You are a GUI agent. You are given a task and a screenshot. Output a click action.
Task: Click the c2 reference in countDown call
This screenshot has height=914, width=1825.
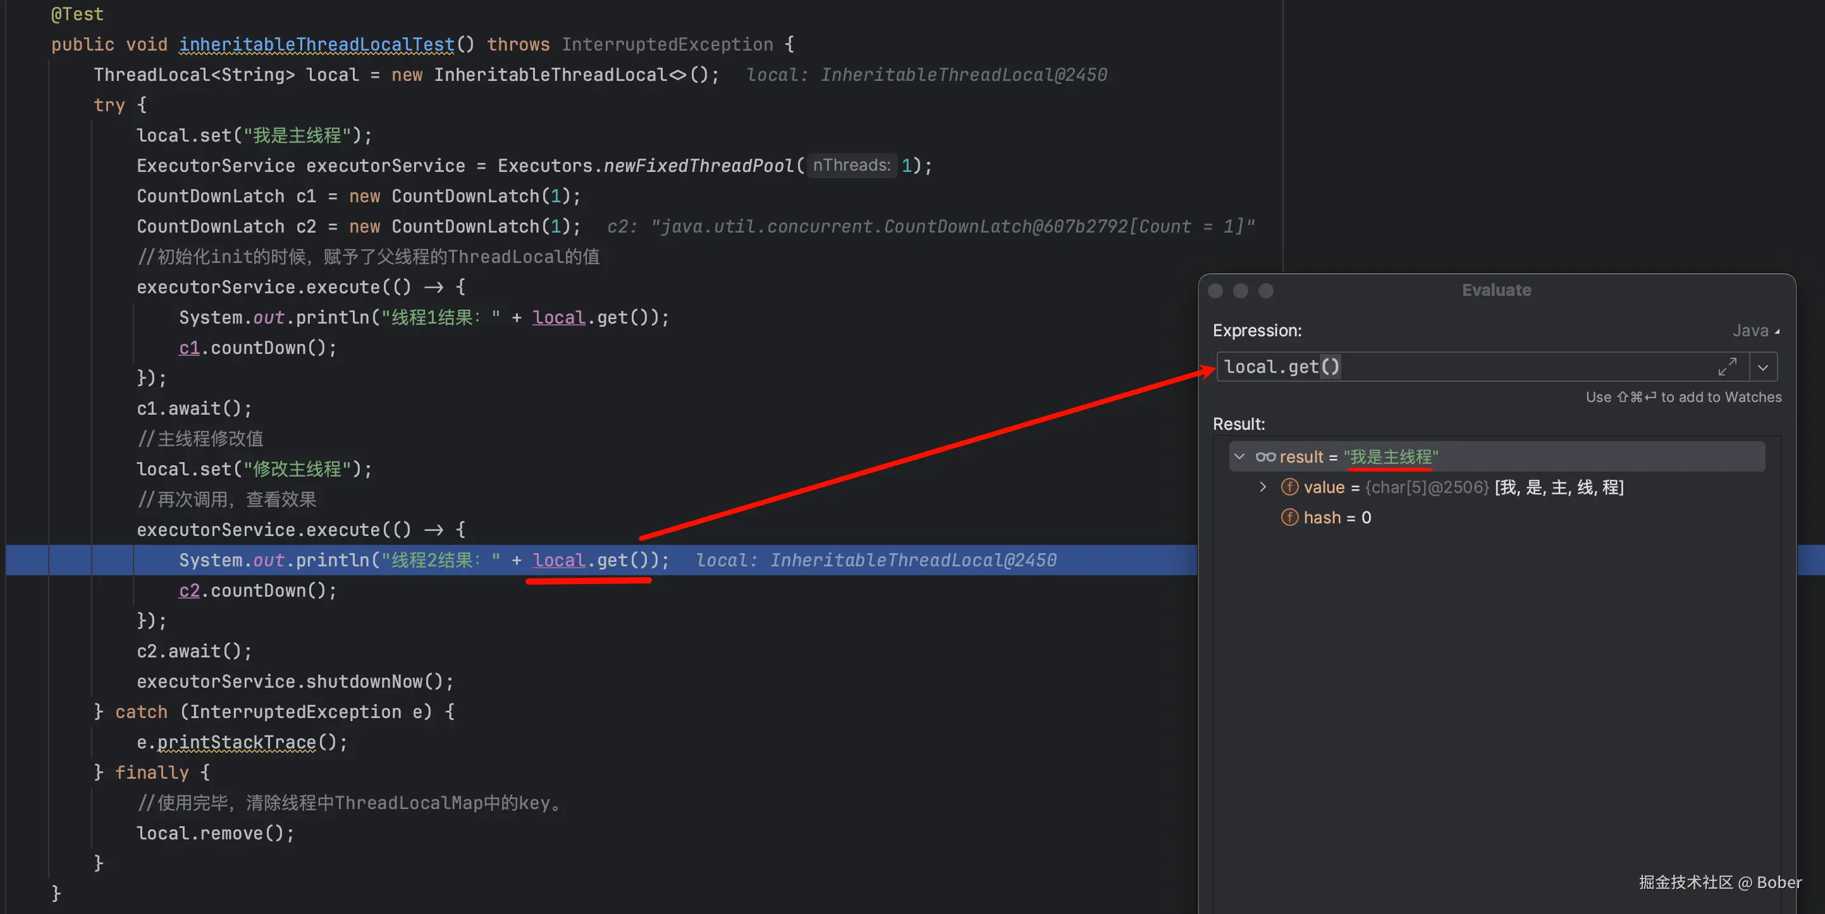[x=188, y=590]
